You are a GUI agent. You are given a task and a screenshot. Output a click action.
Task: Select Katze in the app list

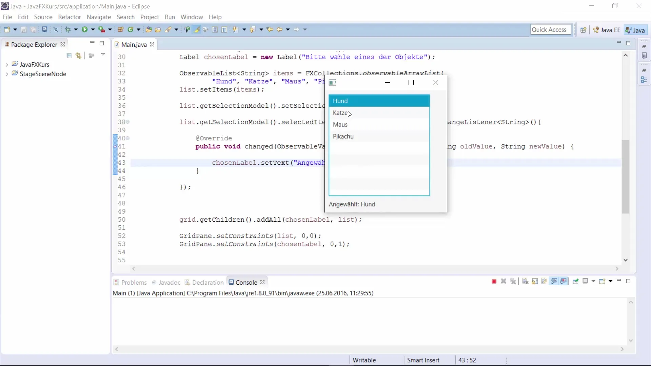pyautogui.click(x=379, y=113)
